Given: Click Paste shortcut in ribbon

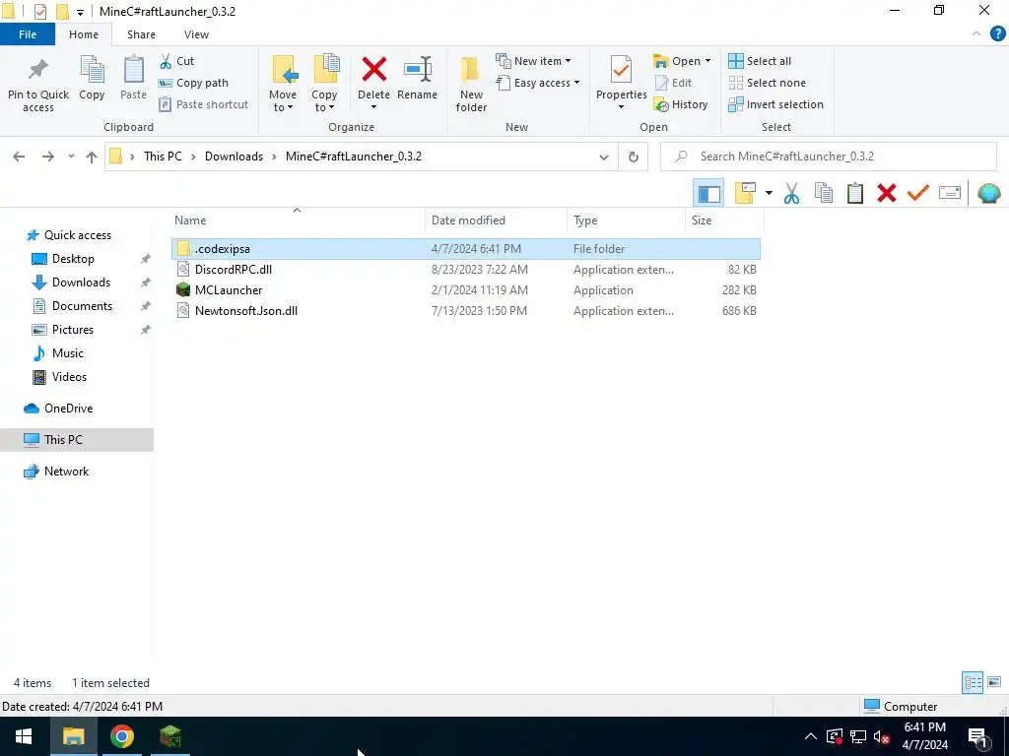Looking at the screenshot, I should [x=203, y=104].
